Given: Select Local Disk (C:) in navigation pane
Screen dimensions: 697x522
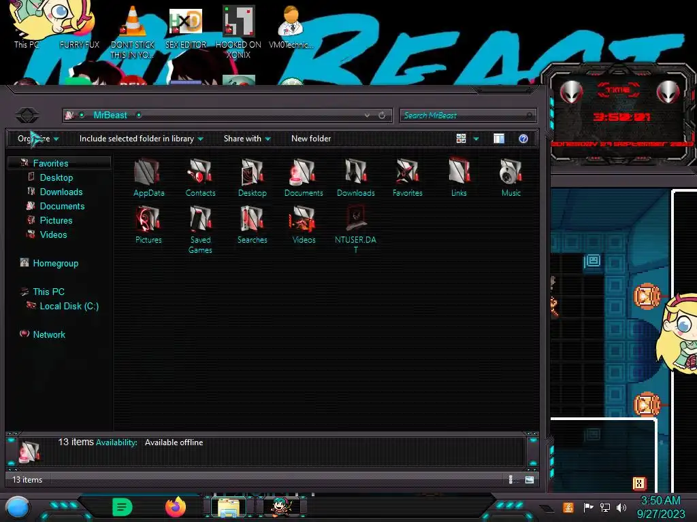Looking at the screenshot, I should tap(69, 306).
